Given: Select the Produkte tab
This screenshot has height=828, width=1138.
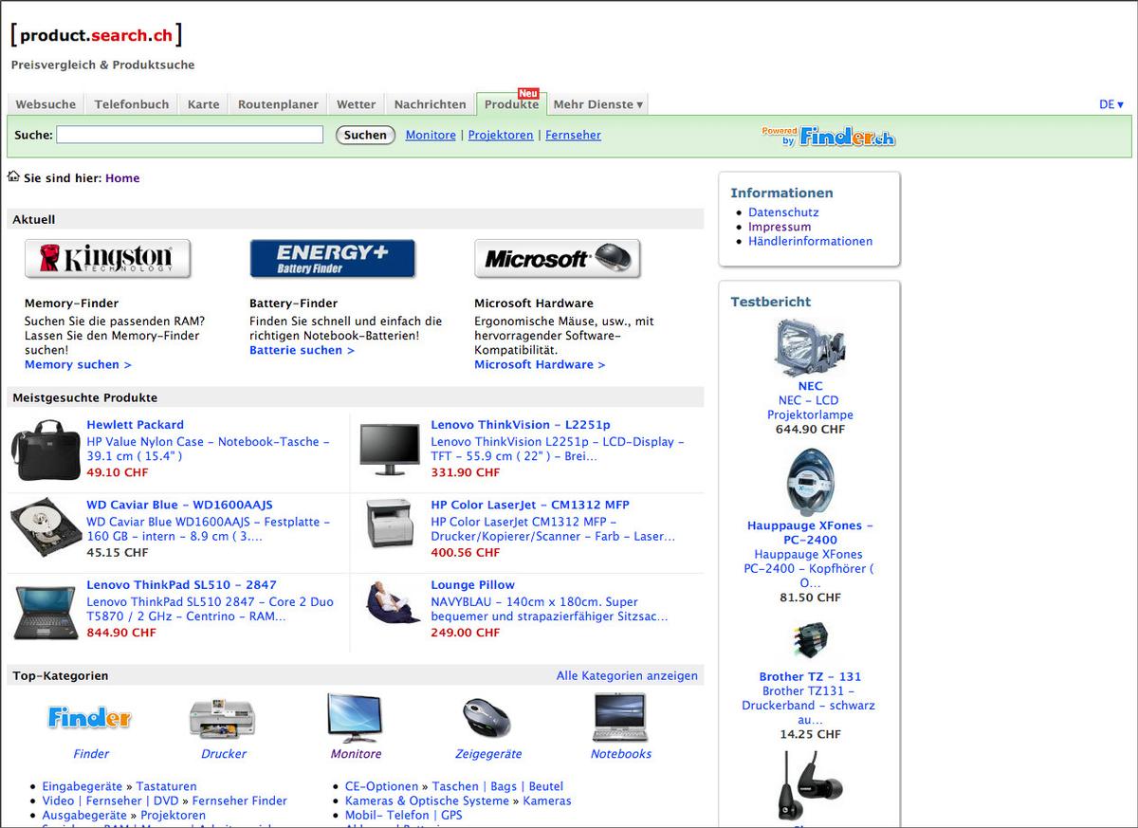Looking at the screenshot, I should coord(511,104).
